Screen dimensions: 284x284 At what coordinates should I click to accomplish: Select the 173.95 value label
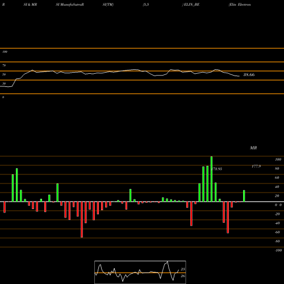217,169
